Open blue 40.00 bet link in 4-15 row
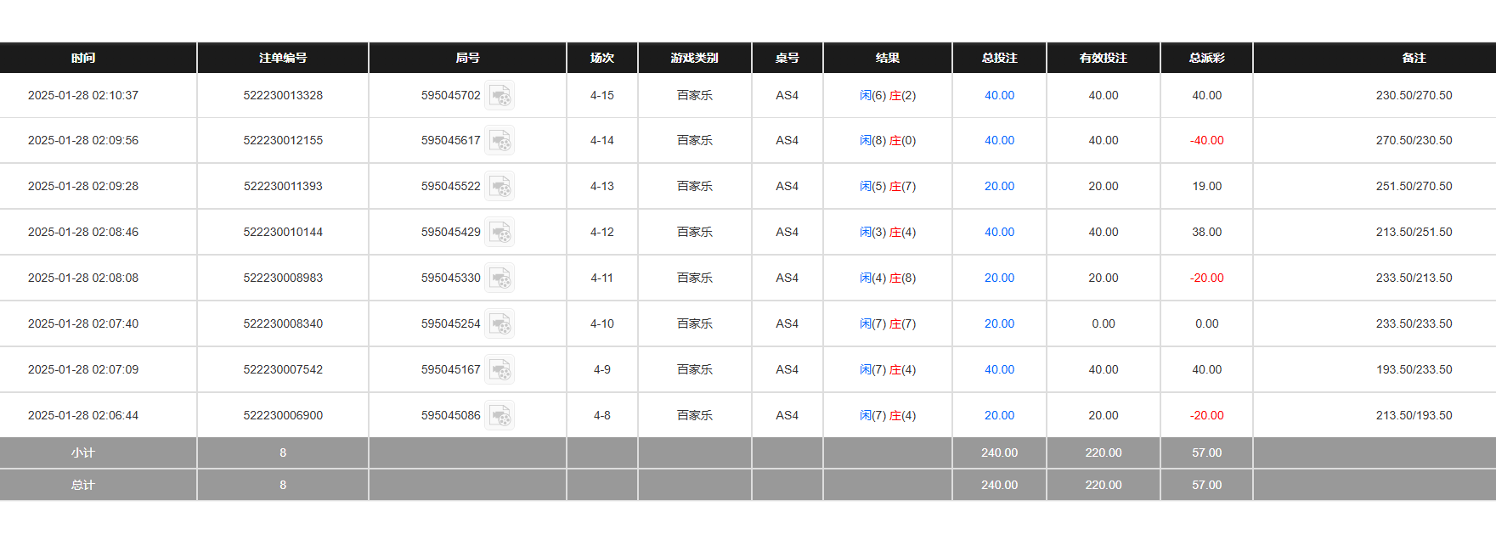Image resolution: width=1496 pixels, height=534 pixels. tap(999, 95)
